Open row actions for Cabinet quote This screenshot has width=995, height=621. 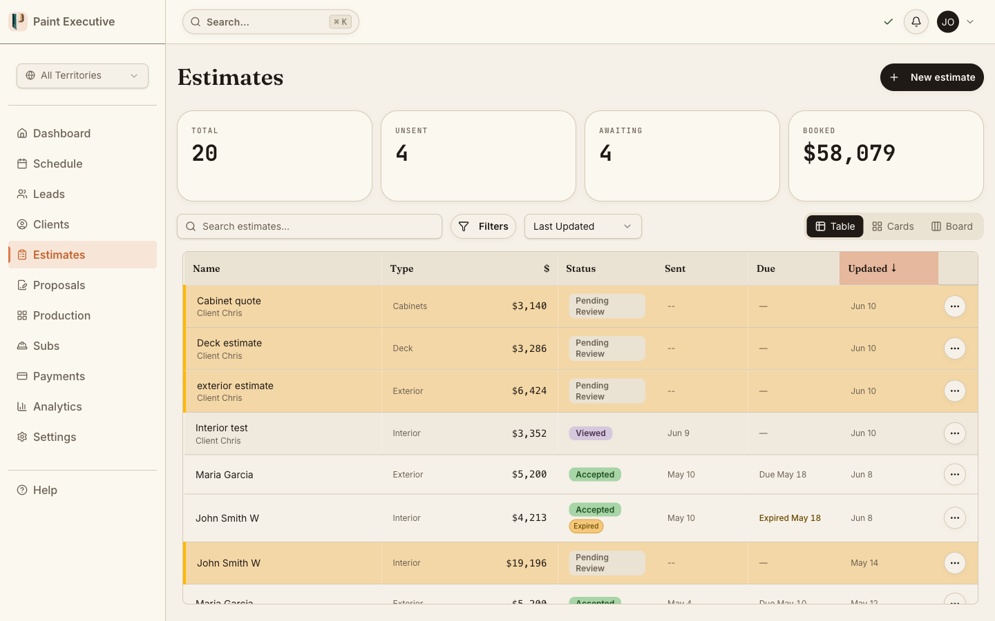click(955, 306)
